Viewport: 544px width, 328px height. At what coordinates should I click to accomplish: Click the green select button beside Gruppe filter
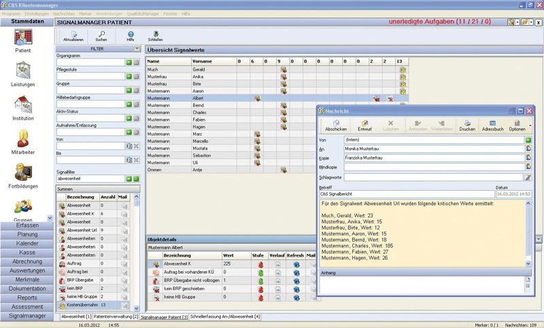coord(129,90)
